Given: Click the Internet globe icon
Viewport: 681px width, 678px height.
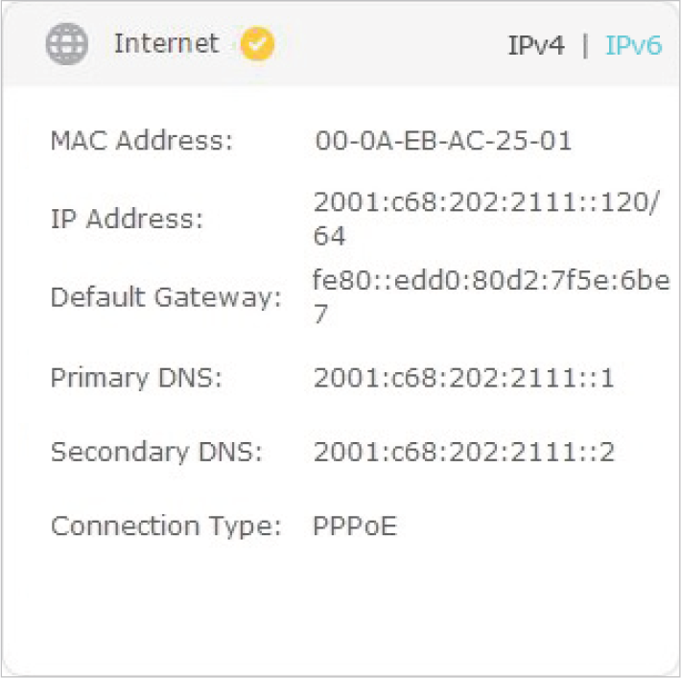Looking at the screenshot, I should [x=67, y=44].
